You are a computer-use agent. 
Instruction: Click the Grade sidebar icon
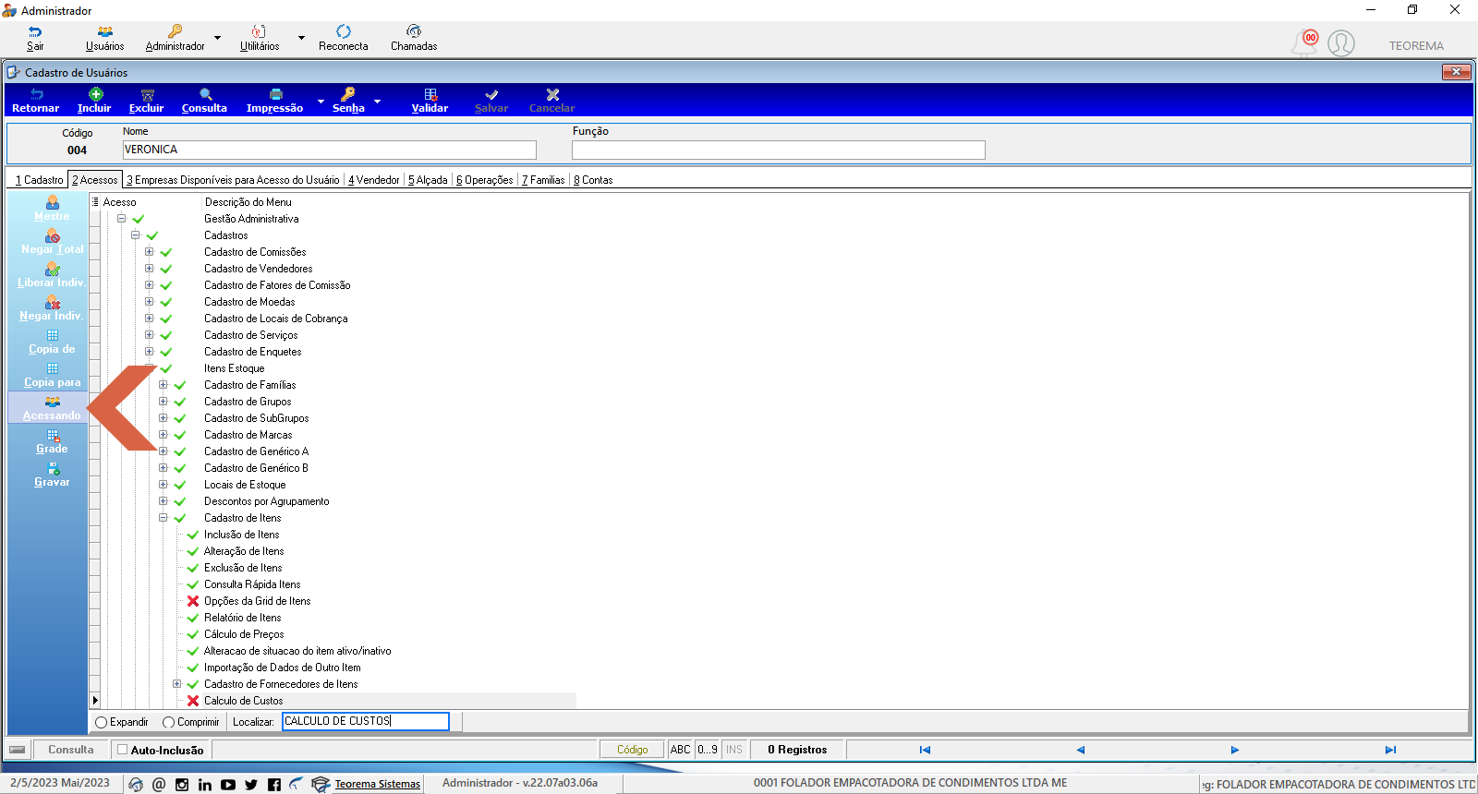click(x=53, y=435)
